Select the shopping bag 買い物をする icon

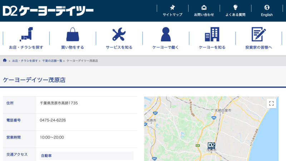73,35
